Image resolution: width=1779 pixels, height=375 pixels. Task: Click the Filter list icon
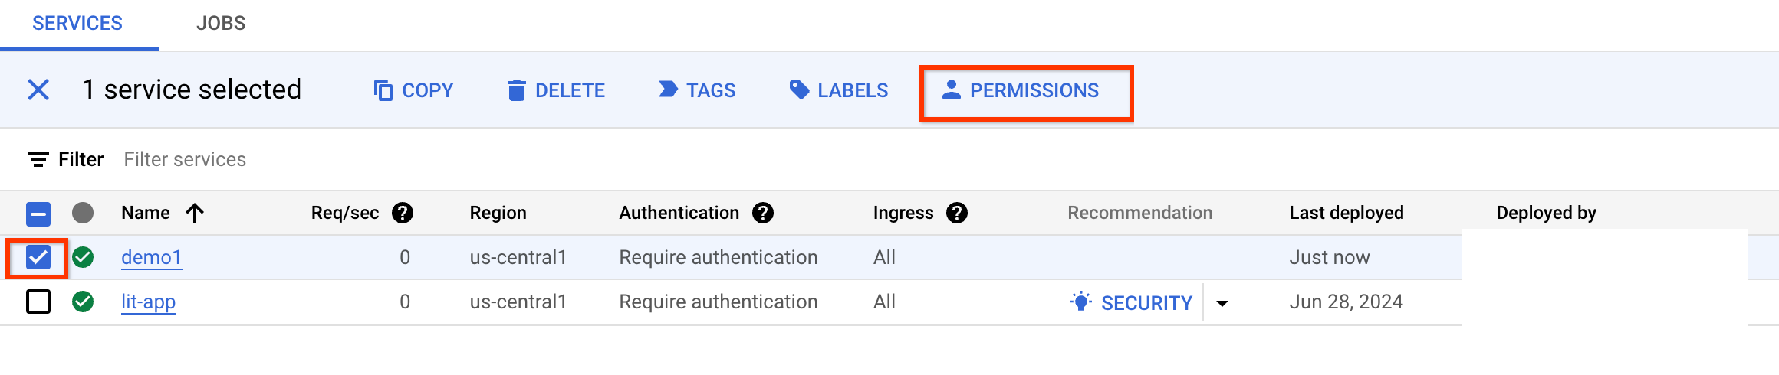tap(38, 159)
